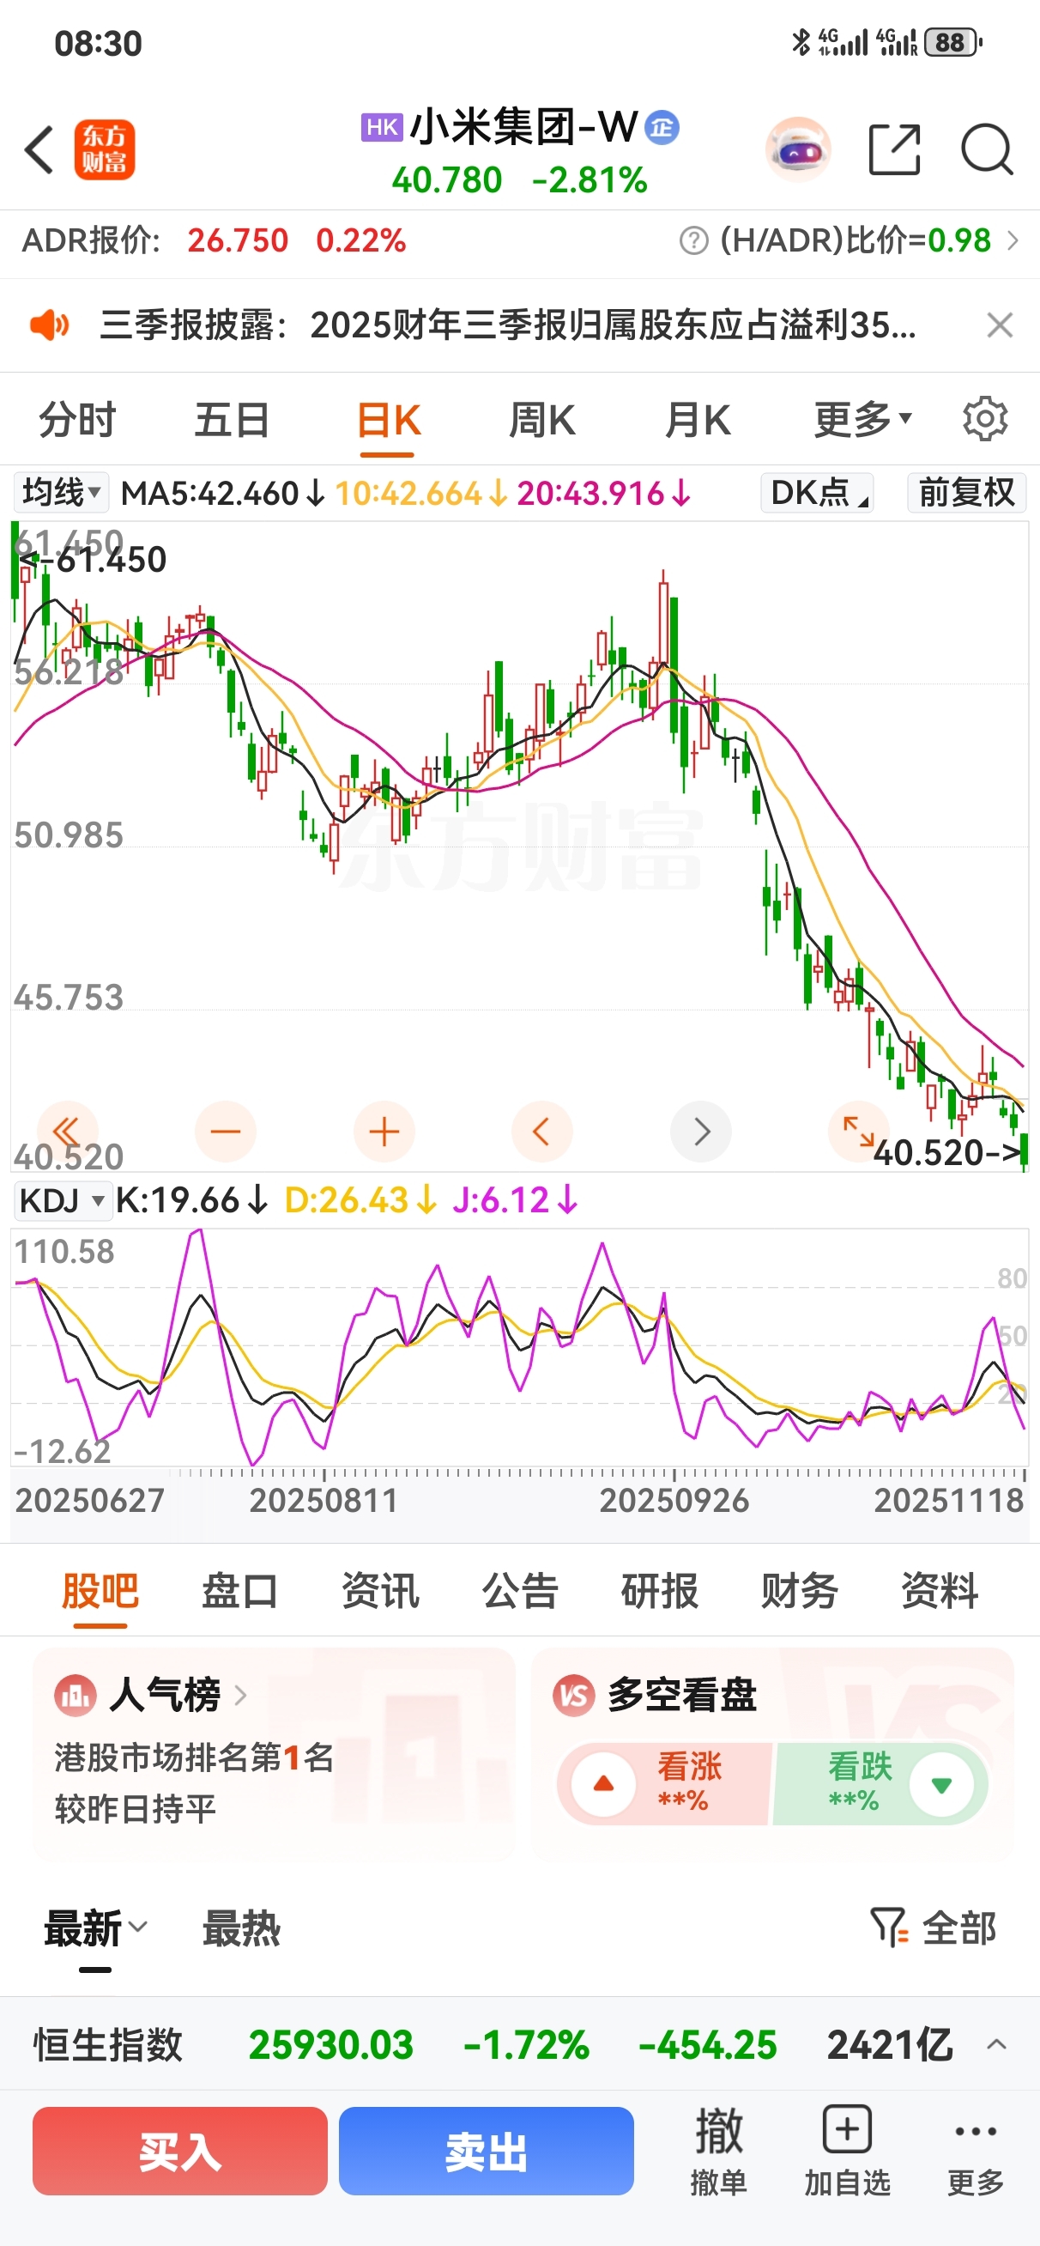Tap the 人气榜 chart icon

75,1695
